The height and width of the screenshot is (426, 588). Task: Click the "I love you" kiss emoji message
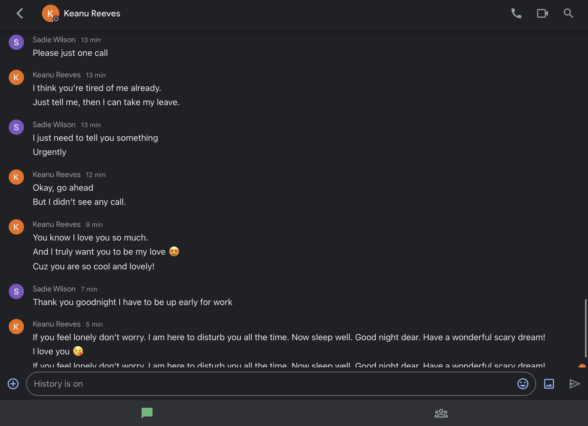click(58, 351)
